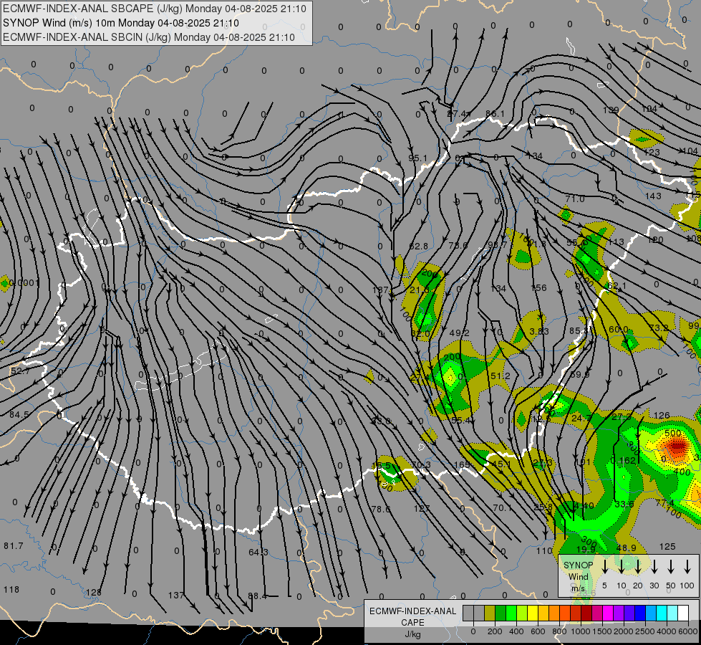Click the 2500 tick label on CAPE scale
Screen dimensions: 701x645
[645, 631]
